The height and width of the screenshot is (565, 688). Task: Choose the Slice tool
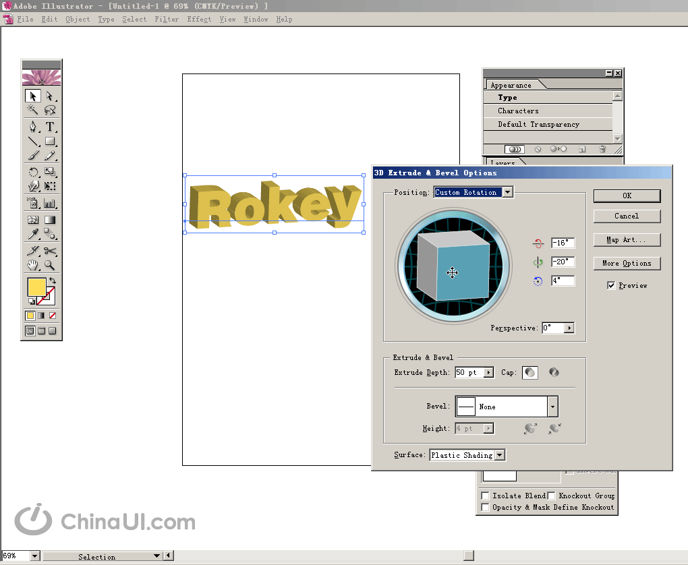pos(33,251)
